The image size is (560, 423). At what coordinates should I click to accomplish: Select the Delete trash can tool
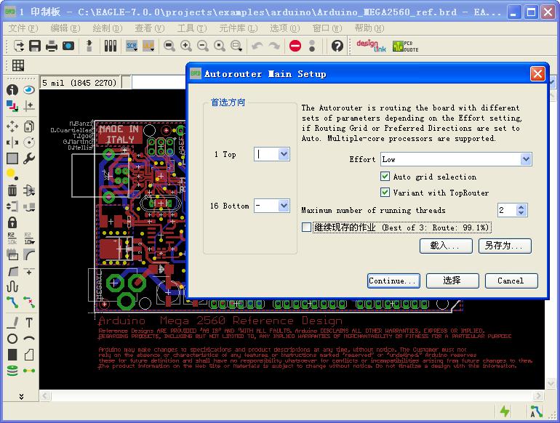[x=12, y=190]
